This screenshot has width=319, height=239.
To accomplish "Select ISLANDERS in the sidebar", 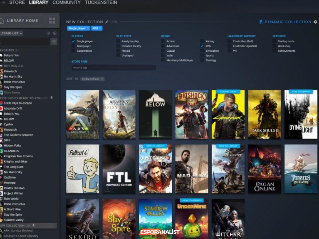I will click(x=12, y=151).
